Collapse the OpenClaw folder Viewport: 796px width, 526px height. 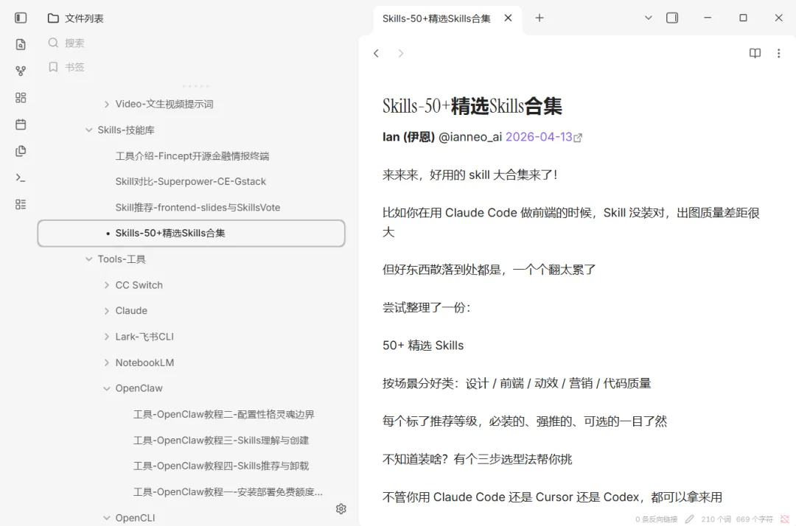point(107,388)
